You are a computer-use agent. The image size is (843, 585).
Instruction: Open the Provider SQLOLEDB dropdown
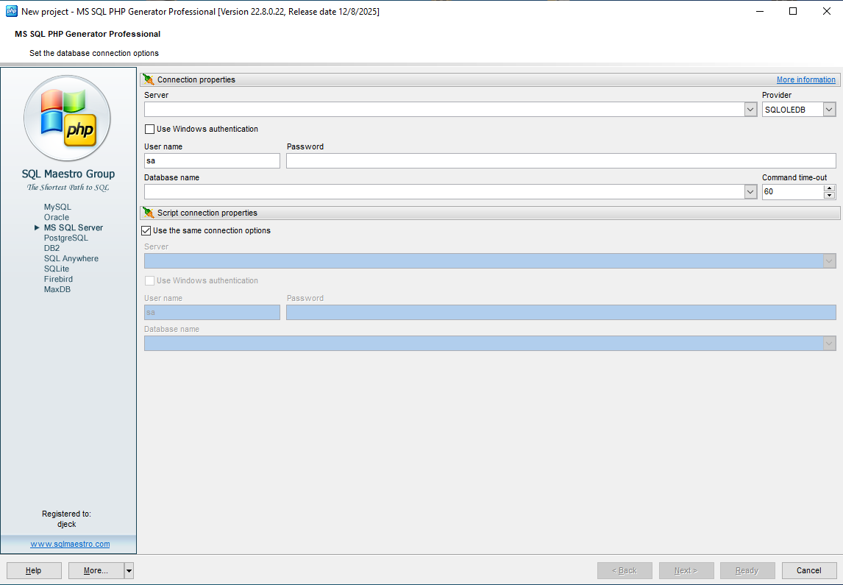coord(830,110)
